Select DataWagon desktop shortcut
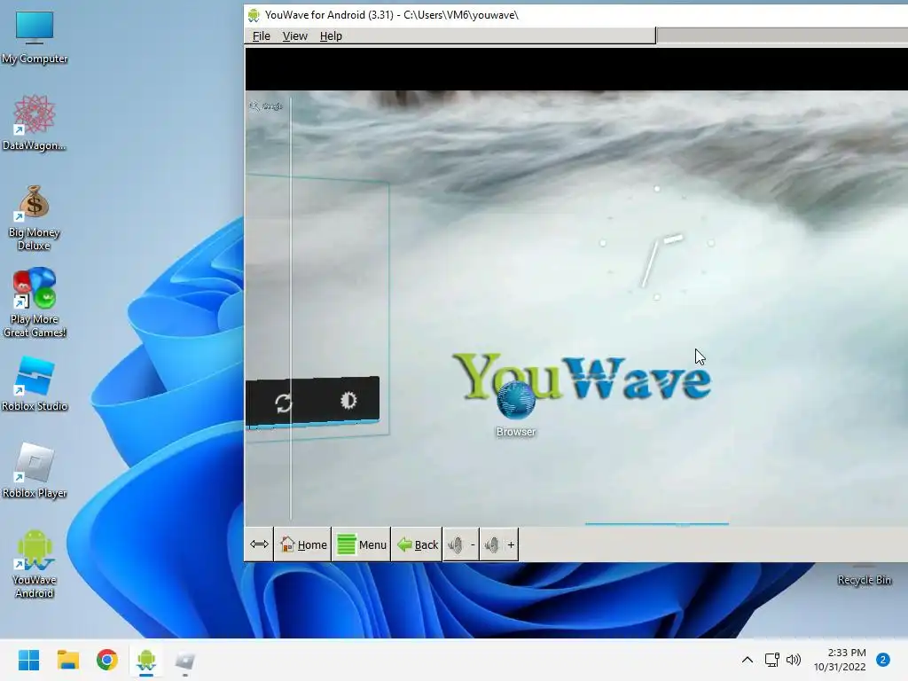 pos(35,122)
